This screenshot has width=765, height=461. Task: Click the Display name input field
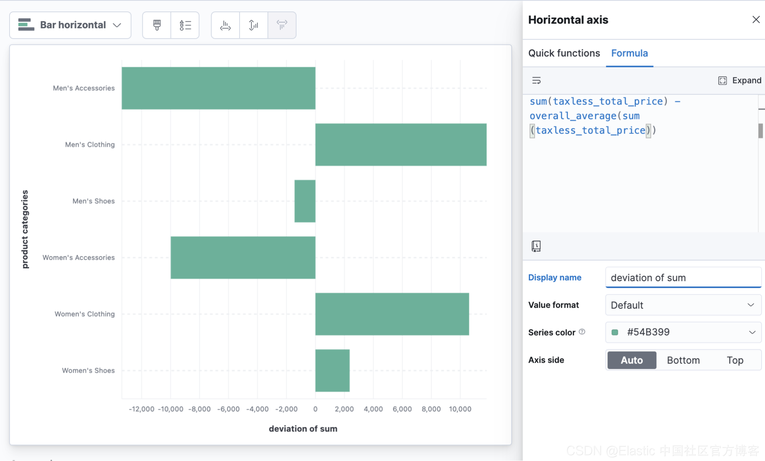tap(683, 278)
